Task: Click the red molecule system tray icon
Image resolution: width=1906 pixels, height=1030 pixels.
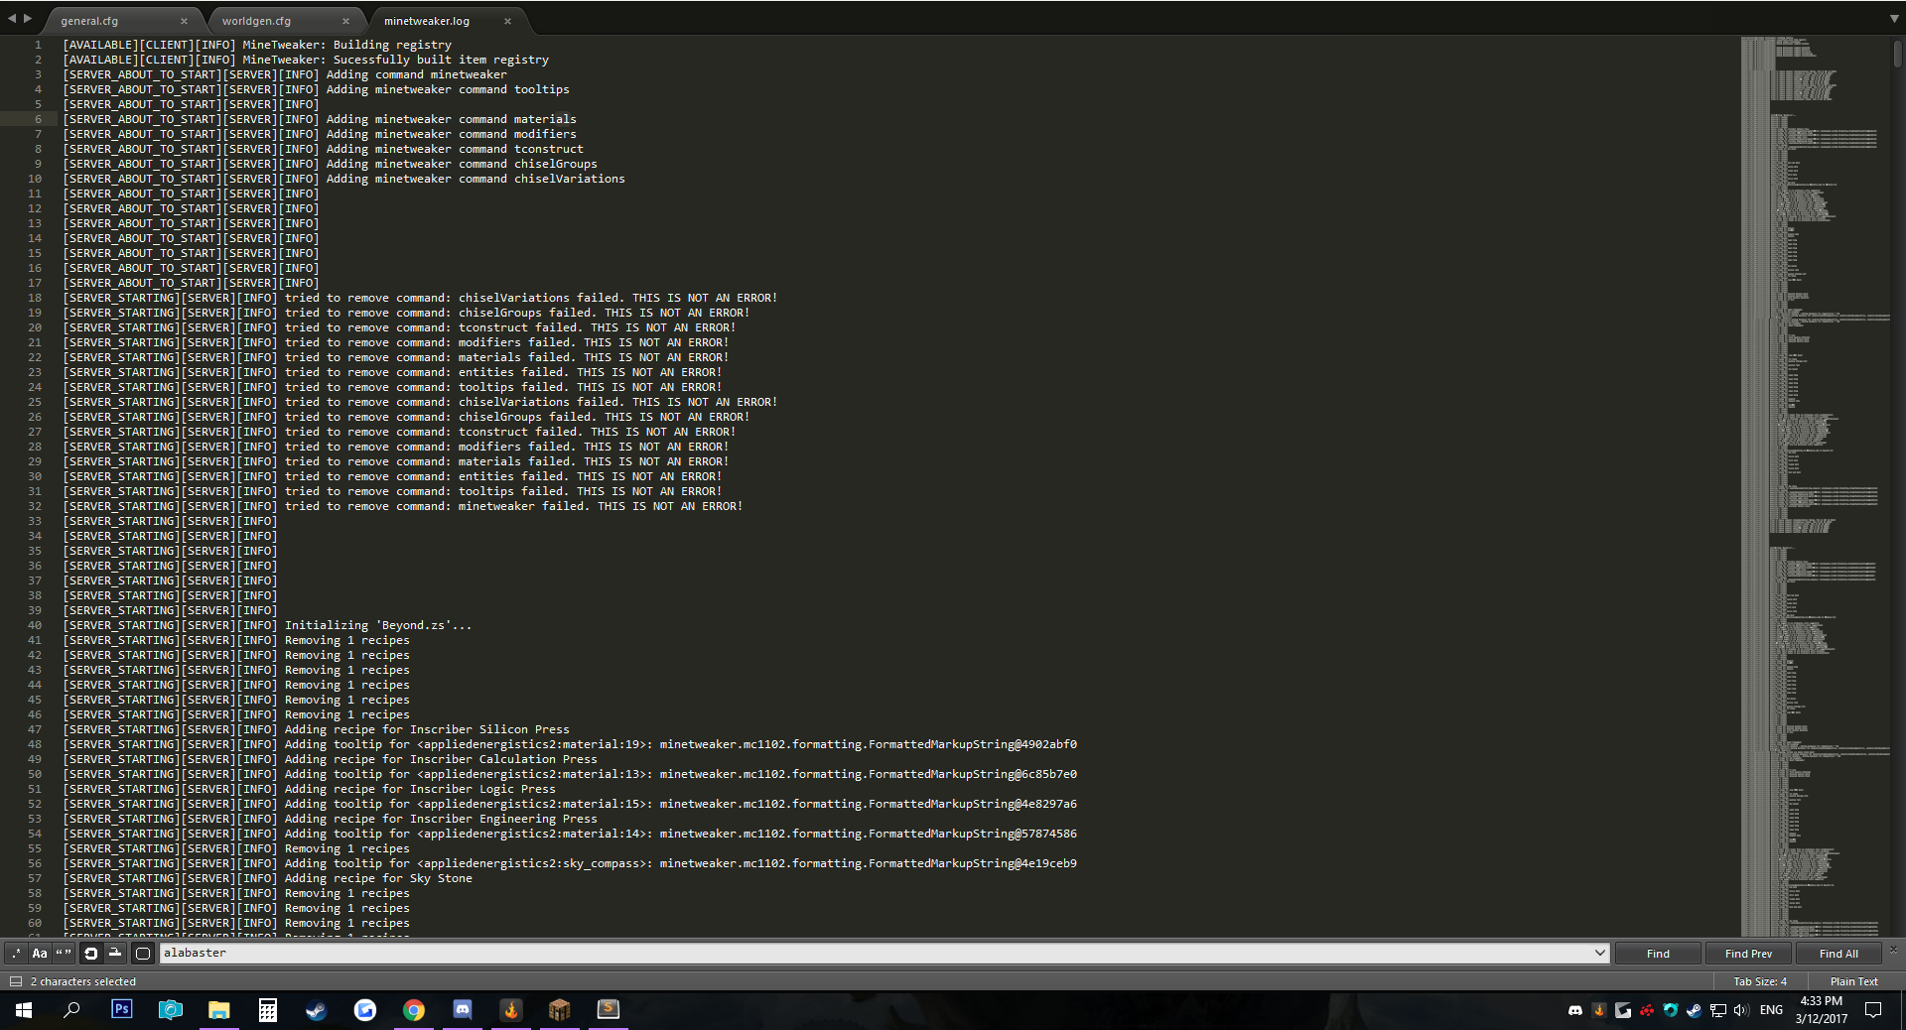Action: coord(1647,1010)
